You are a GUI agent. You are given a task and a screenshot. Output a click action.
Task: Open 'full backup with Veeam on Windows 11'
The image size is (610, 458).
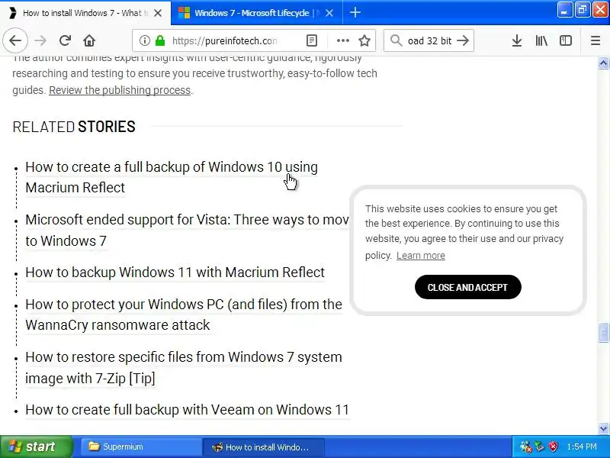click(x=187, y=410)
